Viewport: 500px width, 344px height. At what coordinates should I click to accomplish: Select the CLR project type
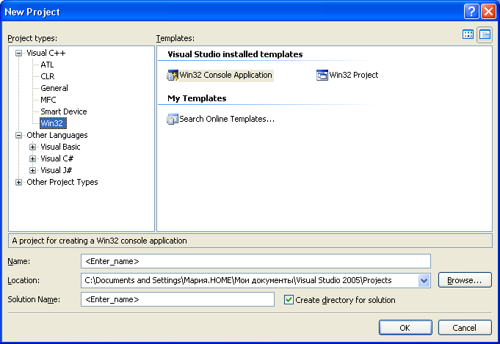coord(48,76)
